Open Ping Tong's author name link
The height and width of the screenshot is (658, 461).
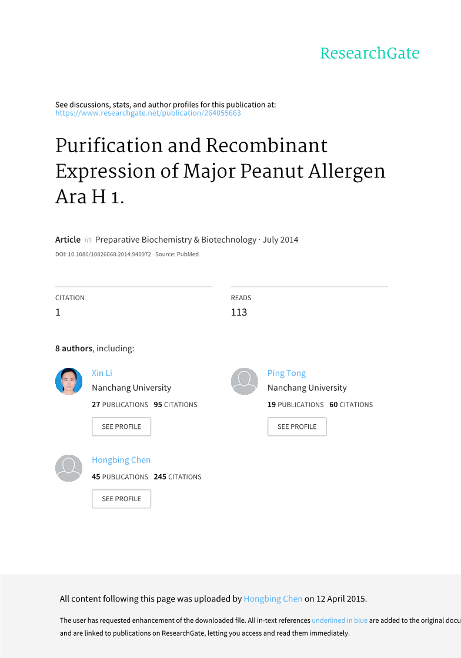[286, 373]
